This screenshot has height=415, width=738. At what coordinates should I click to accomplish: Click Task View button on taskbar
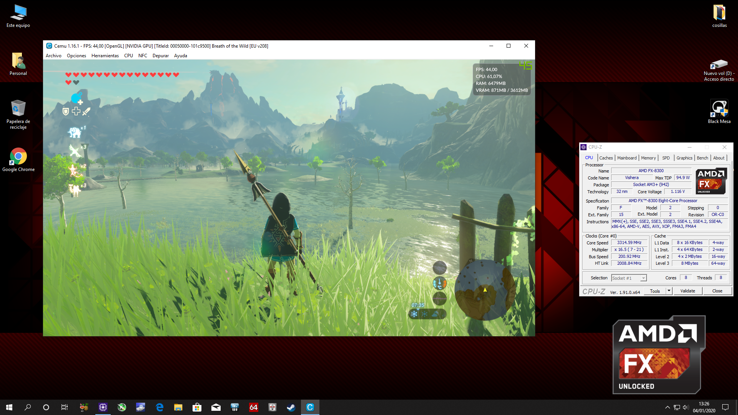pyautogui.click(x=65, y=407)
